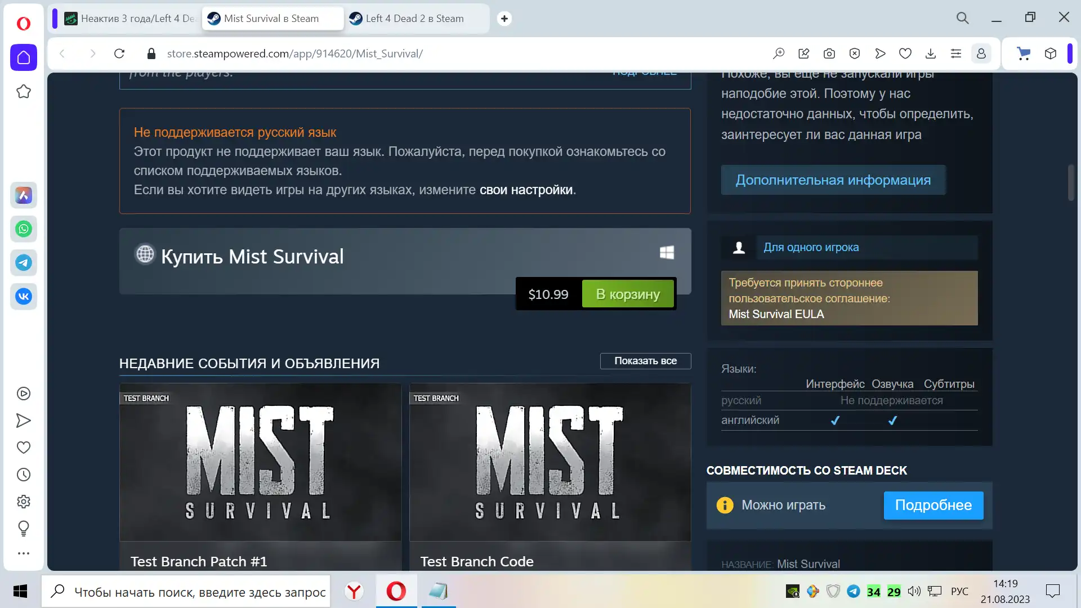Open the Windows notification center icon
The image size is (1081, 608).
[x=1052, y=591]
